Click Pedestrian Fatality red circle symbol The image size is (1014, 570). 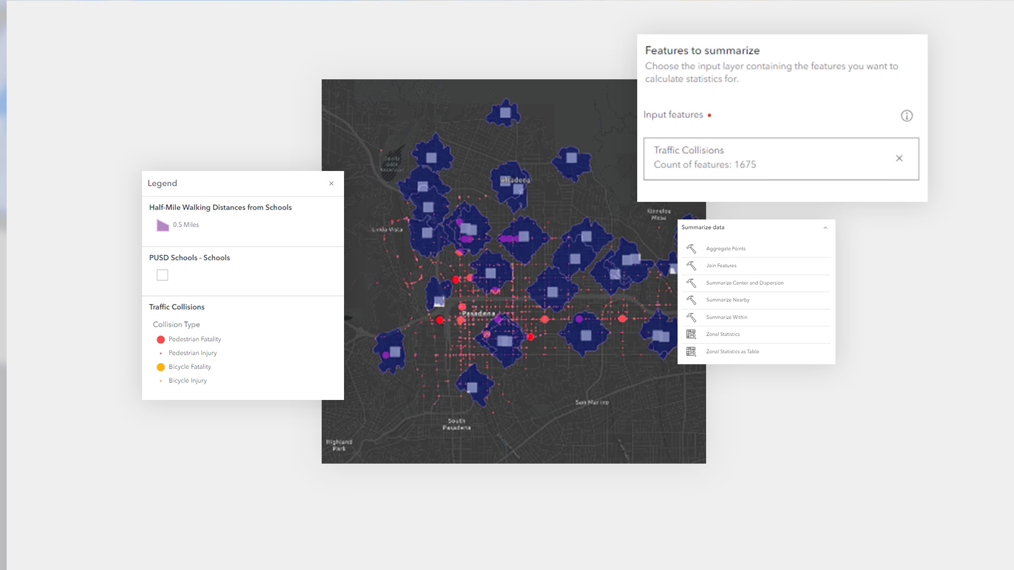pyautogui.click(x=161, y=339)
